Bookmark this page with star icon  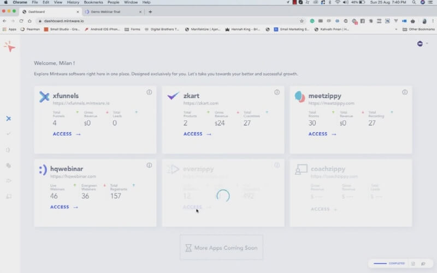tap(302, 21)
